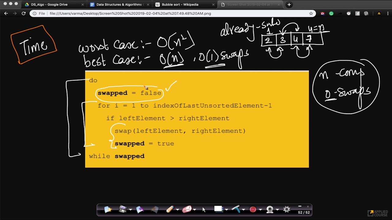Click the site info icon in address bar
Screen dimensions: 392x220
[x=35, y=13]
